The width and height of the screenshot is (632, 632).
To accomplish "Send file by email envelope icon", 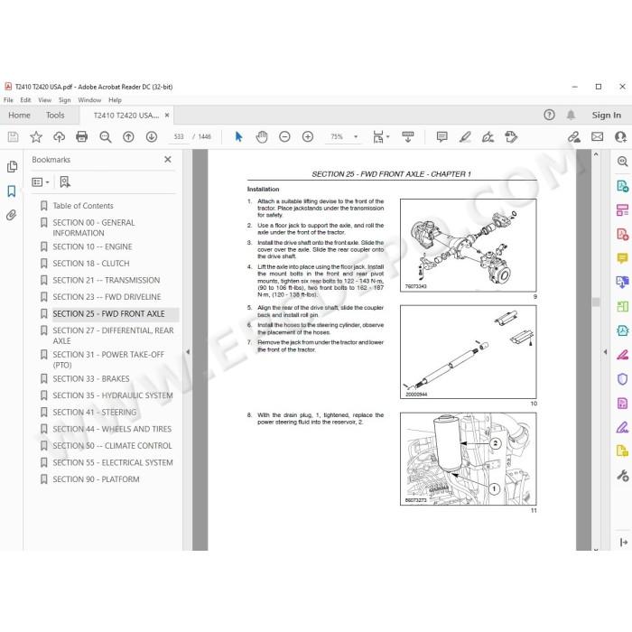I will (598, 137).
